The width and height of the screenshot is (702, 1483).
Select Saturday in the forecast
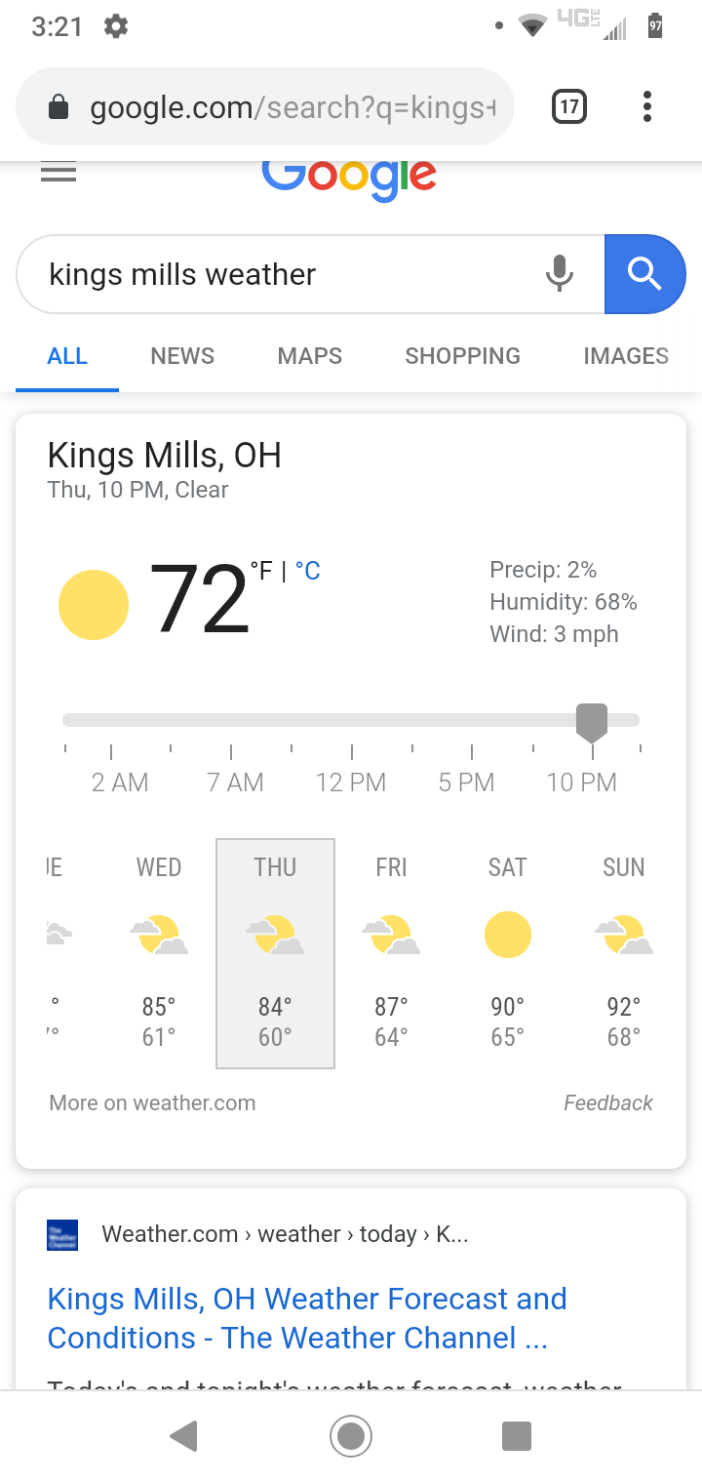click(507, 952)
